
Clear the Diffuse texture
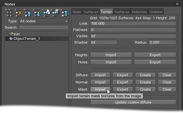click(167, 75)
